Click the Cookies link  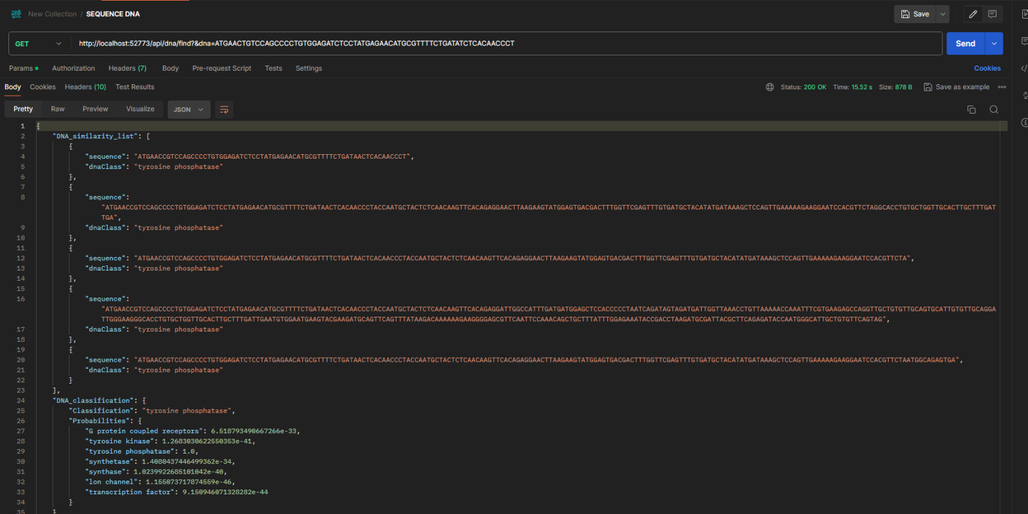click(x=987, y=68)
